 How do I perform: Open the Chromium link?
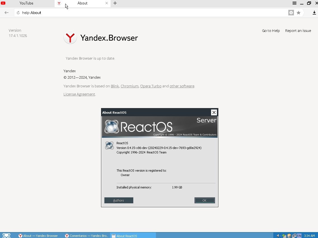tap(130, 86)
